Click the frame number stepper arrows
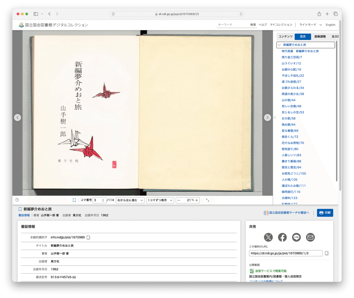354x298 pixels. (103, 200)
